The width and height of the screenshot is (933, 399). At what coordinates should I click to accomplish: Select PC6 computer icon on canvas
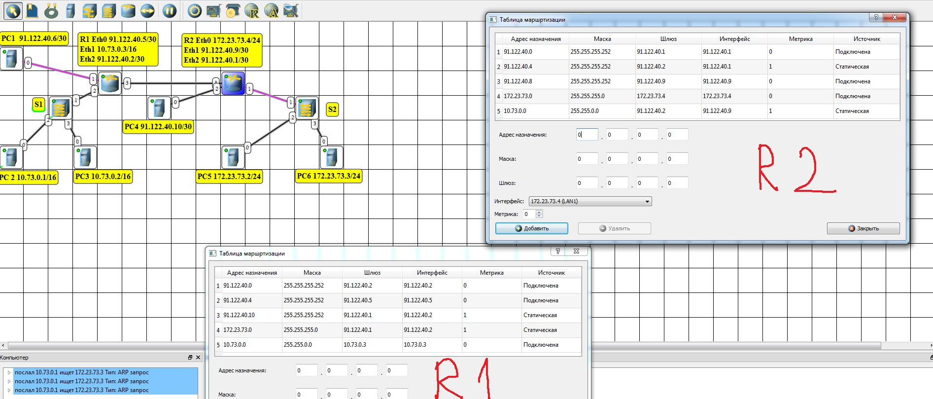tap(331, 157)
